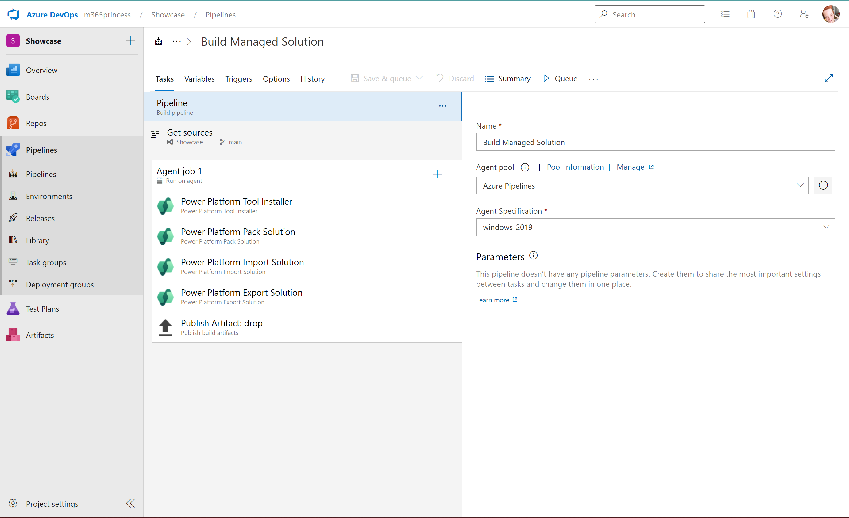Click the Showcase project title in sidebar

(x=43, y=41)
